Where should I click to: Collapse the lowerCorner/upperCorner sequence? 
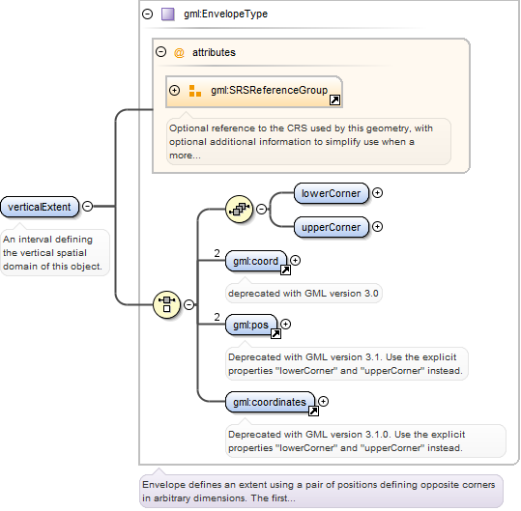pyautogui.click(x=262, y=210)
